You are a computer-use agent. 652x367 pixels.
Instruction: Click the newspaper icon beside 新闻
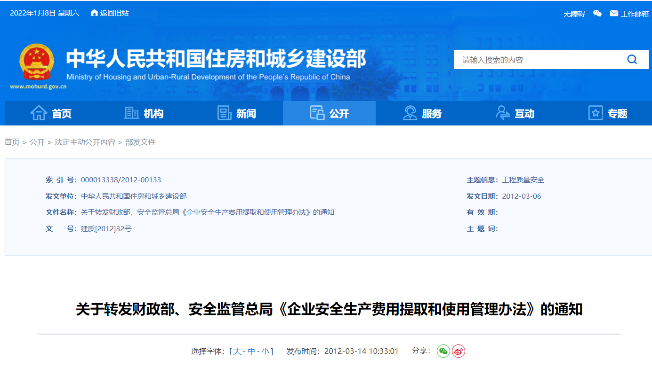click(x=225, y=113)
